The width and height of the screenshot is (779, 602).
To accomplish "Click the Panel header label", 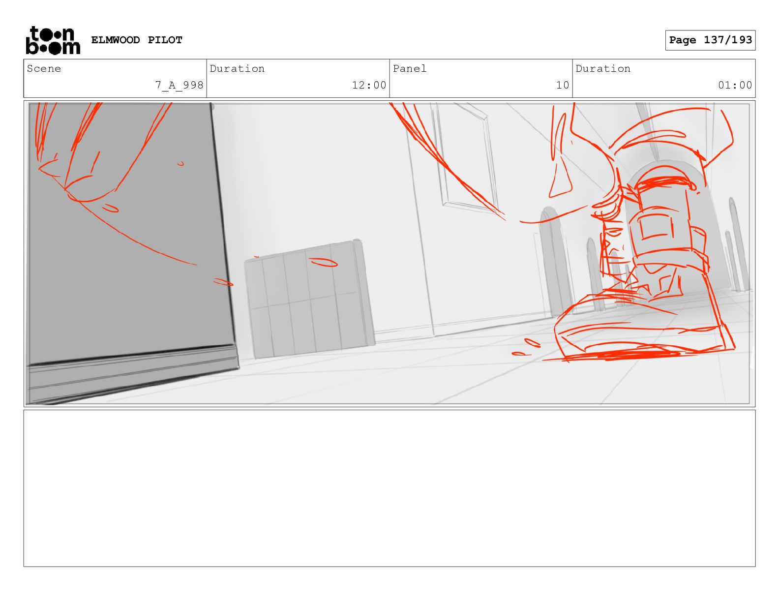I will click(x=410, y=68).
